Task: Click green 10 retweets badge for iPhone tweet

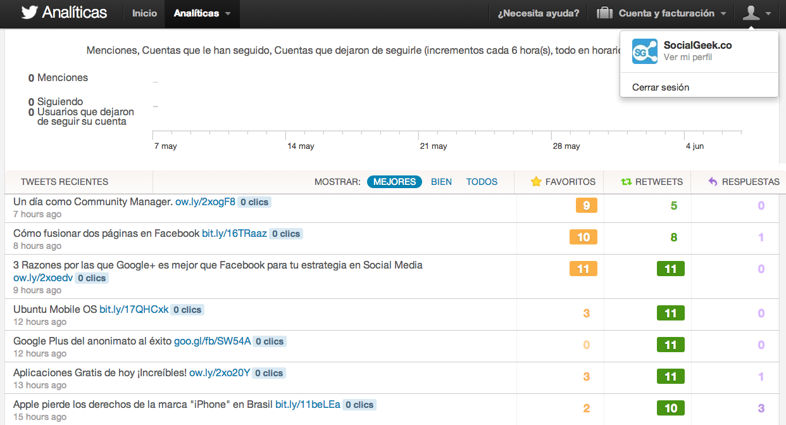Action: tap(670, 408)
